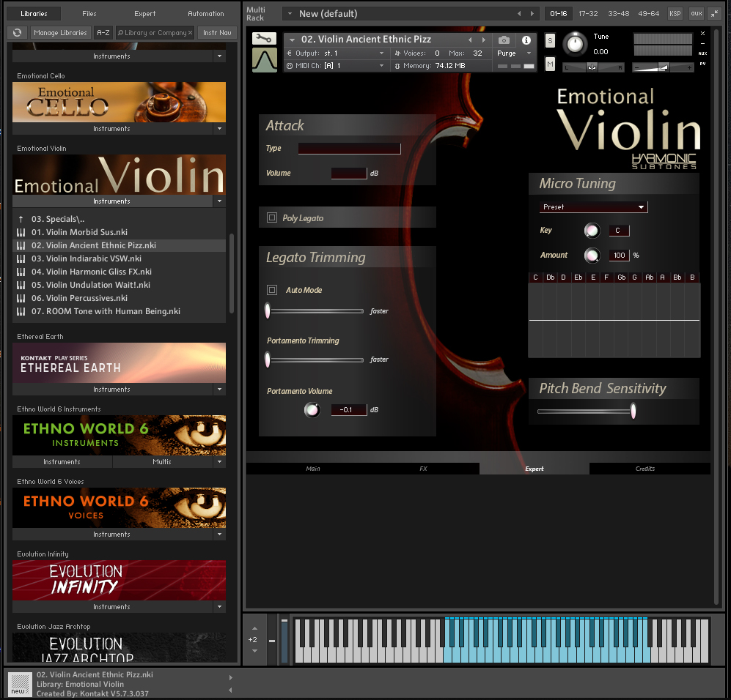Image resolution: width=731 pixels, height=700 pixels.
Task: Toggle A-Z library sorting
Action: (x=103, y=32)
